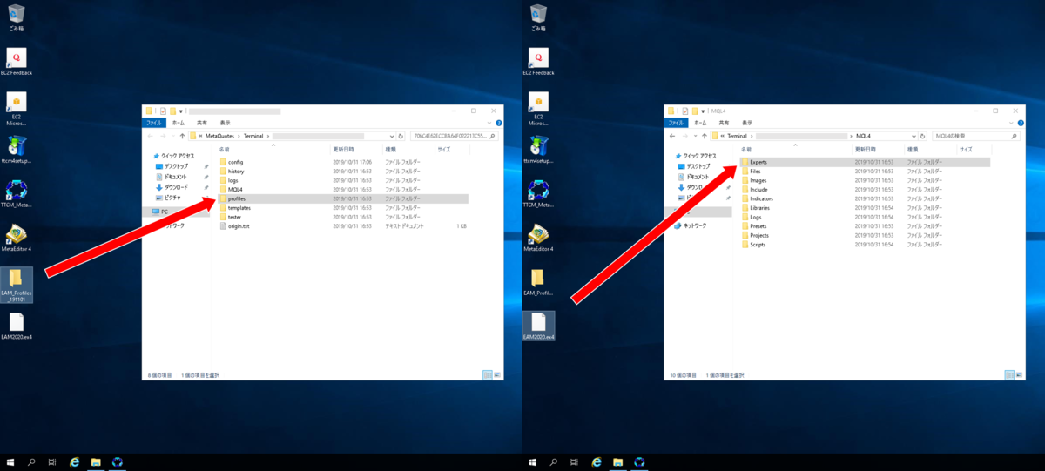Open ホーム tab in left Explorer window
Screen dimensions: 1045x471
(179, 124)
